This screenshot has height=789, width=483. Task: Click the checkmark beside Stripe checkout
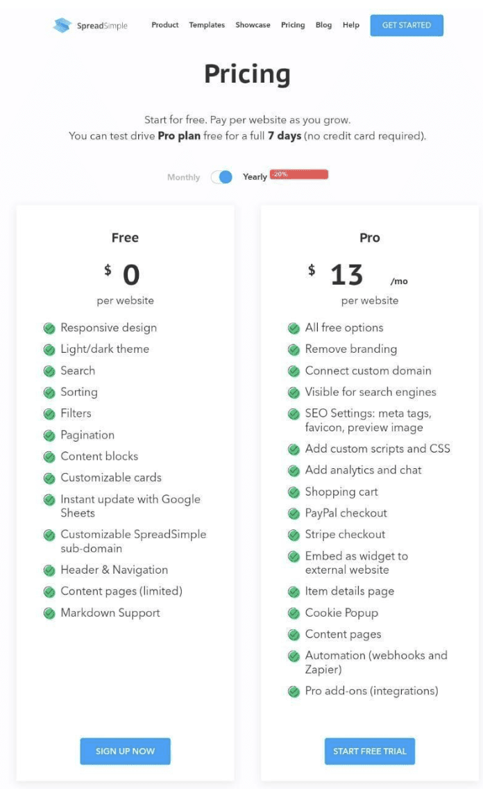coord(294,535)
